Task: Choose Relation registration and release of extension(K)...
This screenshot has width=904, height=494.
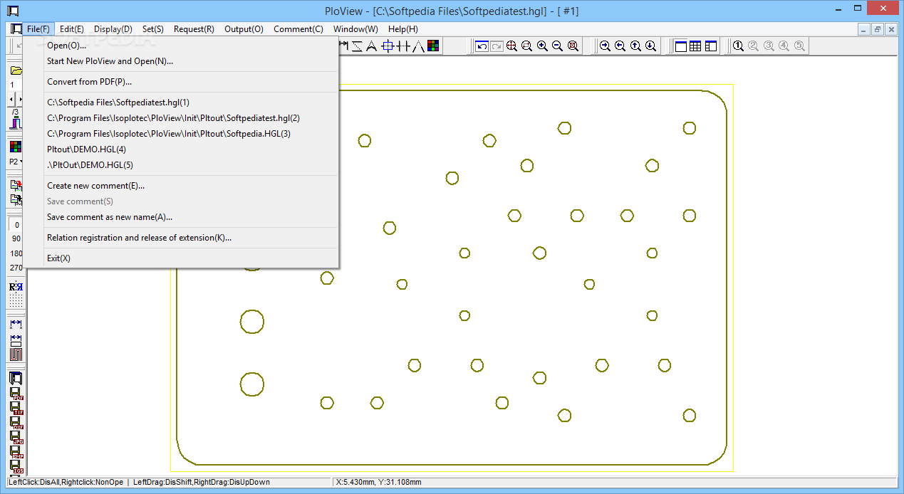Action: tap(181, 238)
